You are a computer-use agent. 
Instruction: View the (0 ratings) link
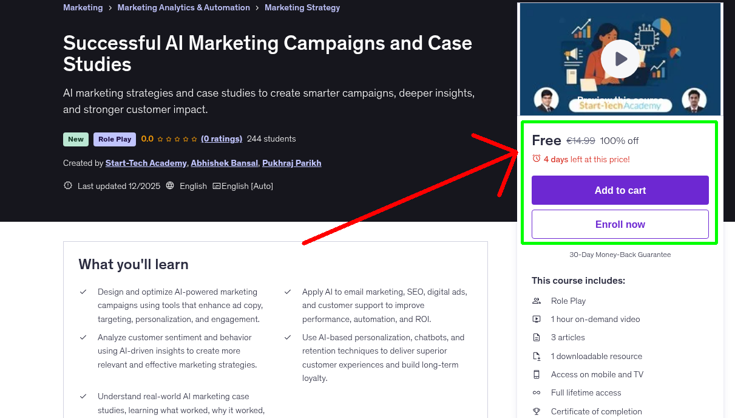222,139
